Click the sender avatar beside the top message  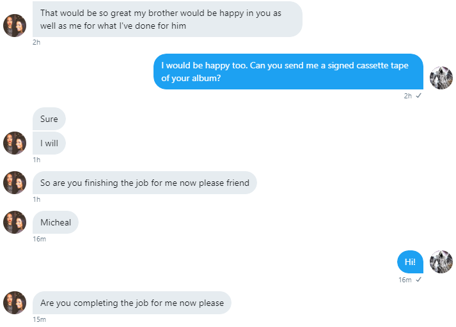pyautogui.click(x=15, y=26)
